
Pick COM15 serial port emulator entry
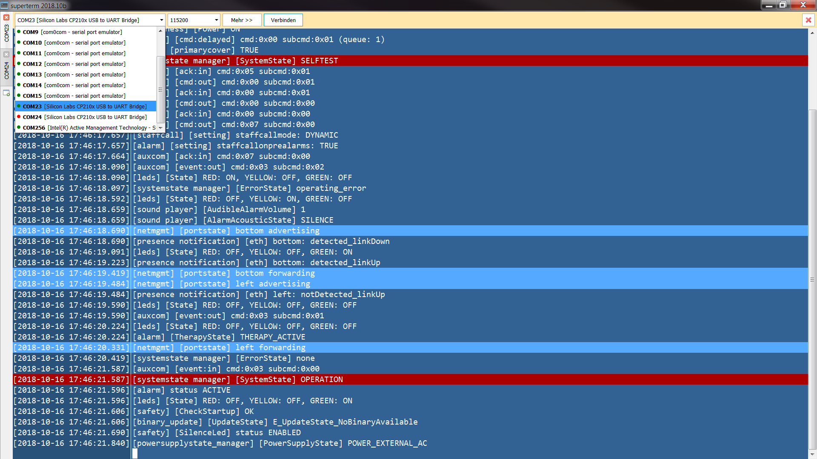pos(74,96)
